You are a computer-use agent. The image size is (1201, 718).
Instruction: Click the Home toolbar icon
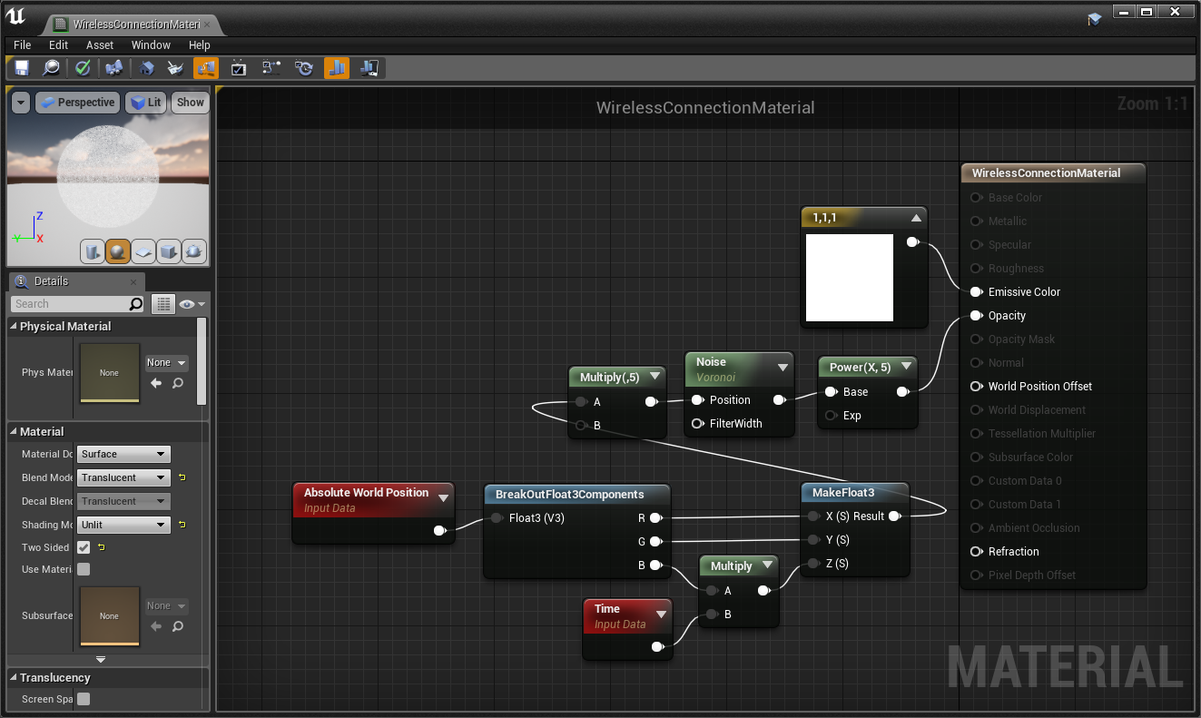coord(146,67)
